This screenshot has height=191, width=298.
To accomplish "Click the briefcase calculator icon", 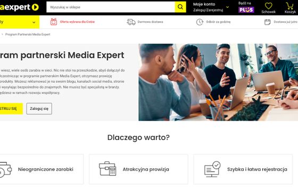I will (x=107, y=169).
